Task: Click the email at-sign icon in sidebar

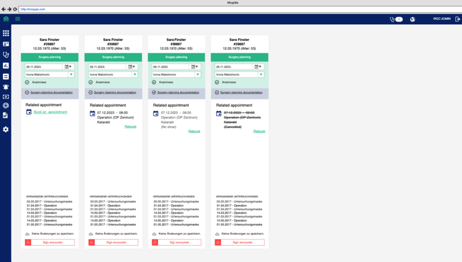Action: [6, 106]
